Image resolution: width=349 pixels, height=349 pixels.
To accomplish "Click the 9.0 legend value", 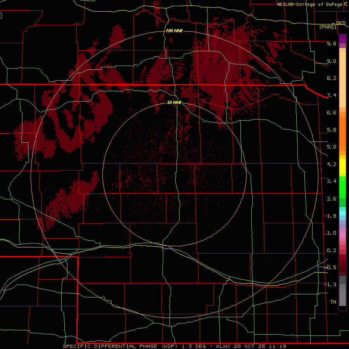I will (x=332, y=61).
